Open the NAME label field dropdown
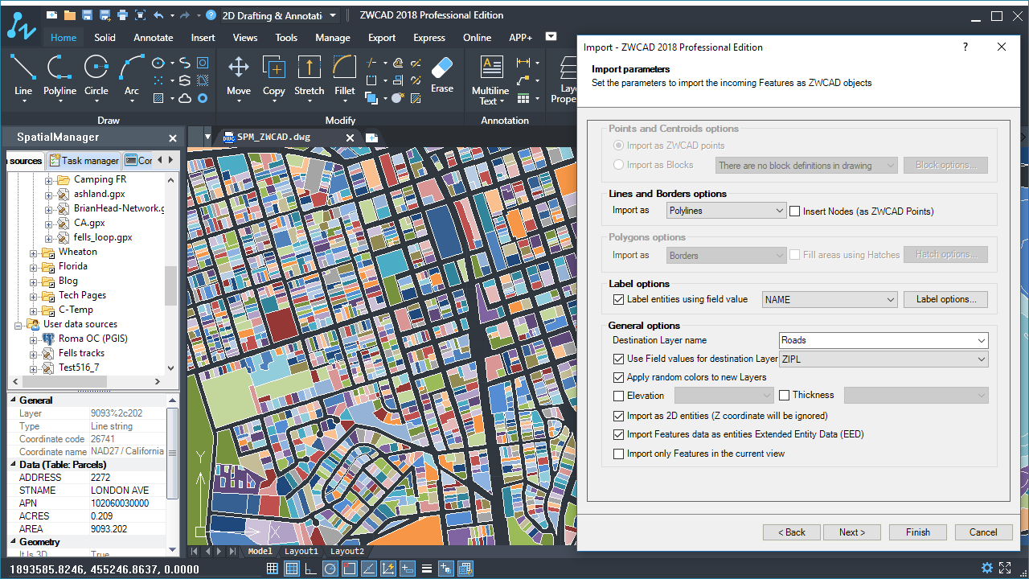The image size is (1029, 579). pos(830,299)
